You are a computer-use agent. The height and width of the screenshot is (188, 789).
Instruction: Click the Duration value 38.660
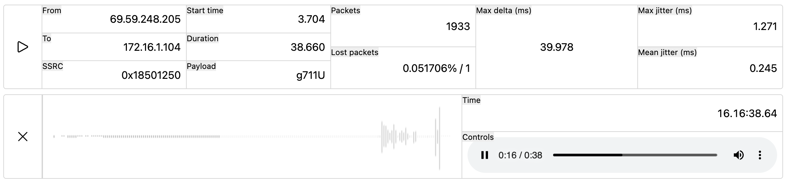click(308, 47)
